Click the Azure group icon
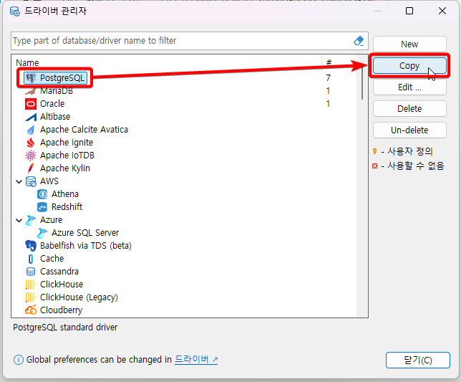Screen dimensions: 461x382 point(31,220)
